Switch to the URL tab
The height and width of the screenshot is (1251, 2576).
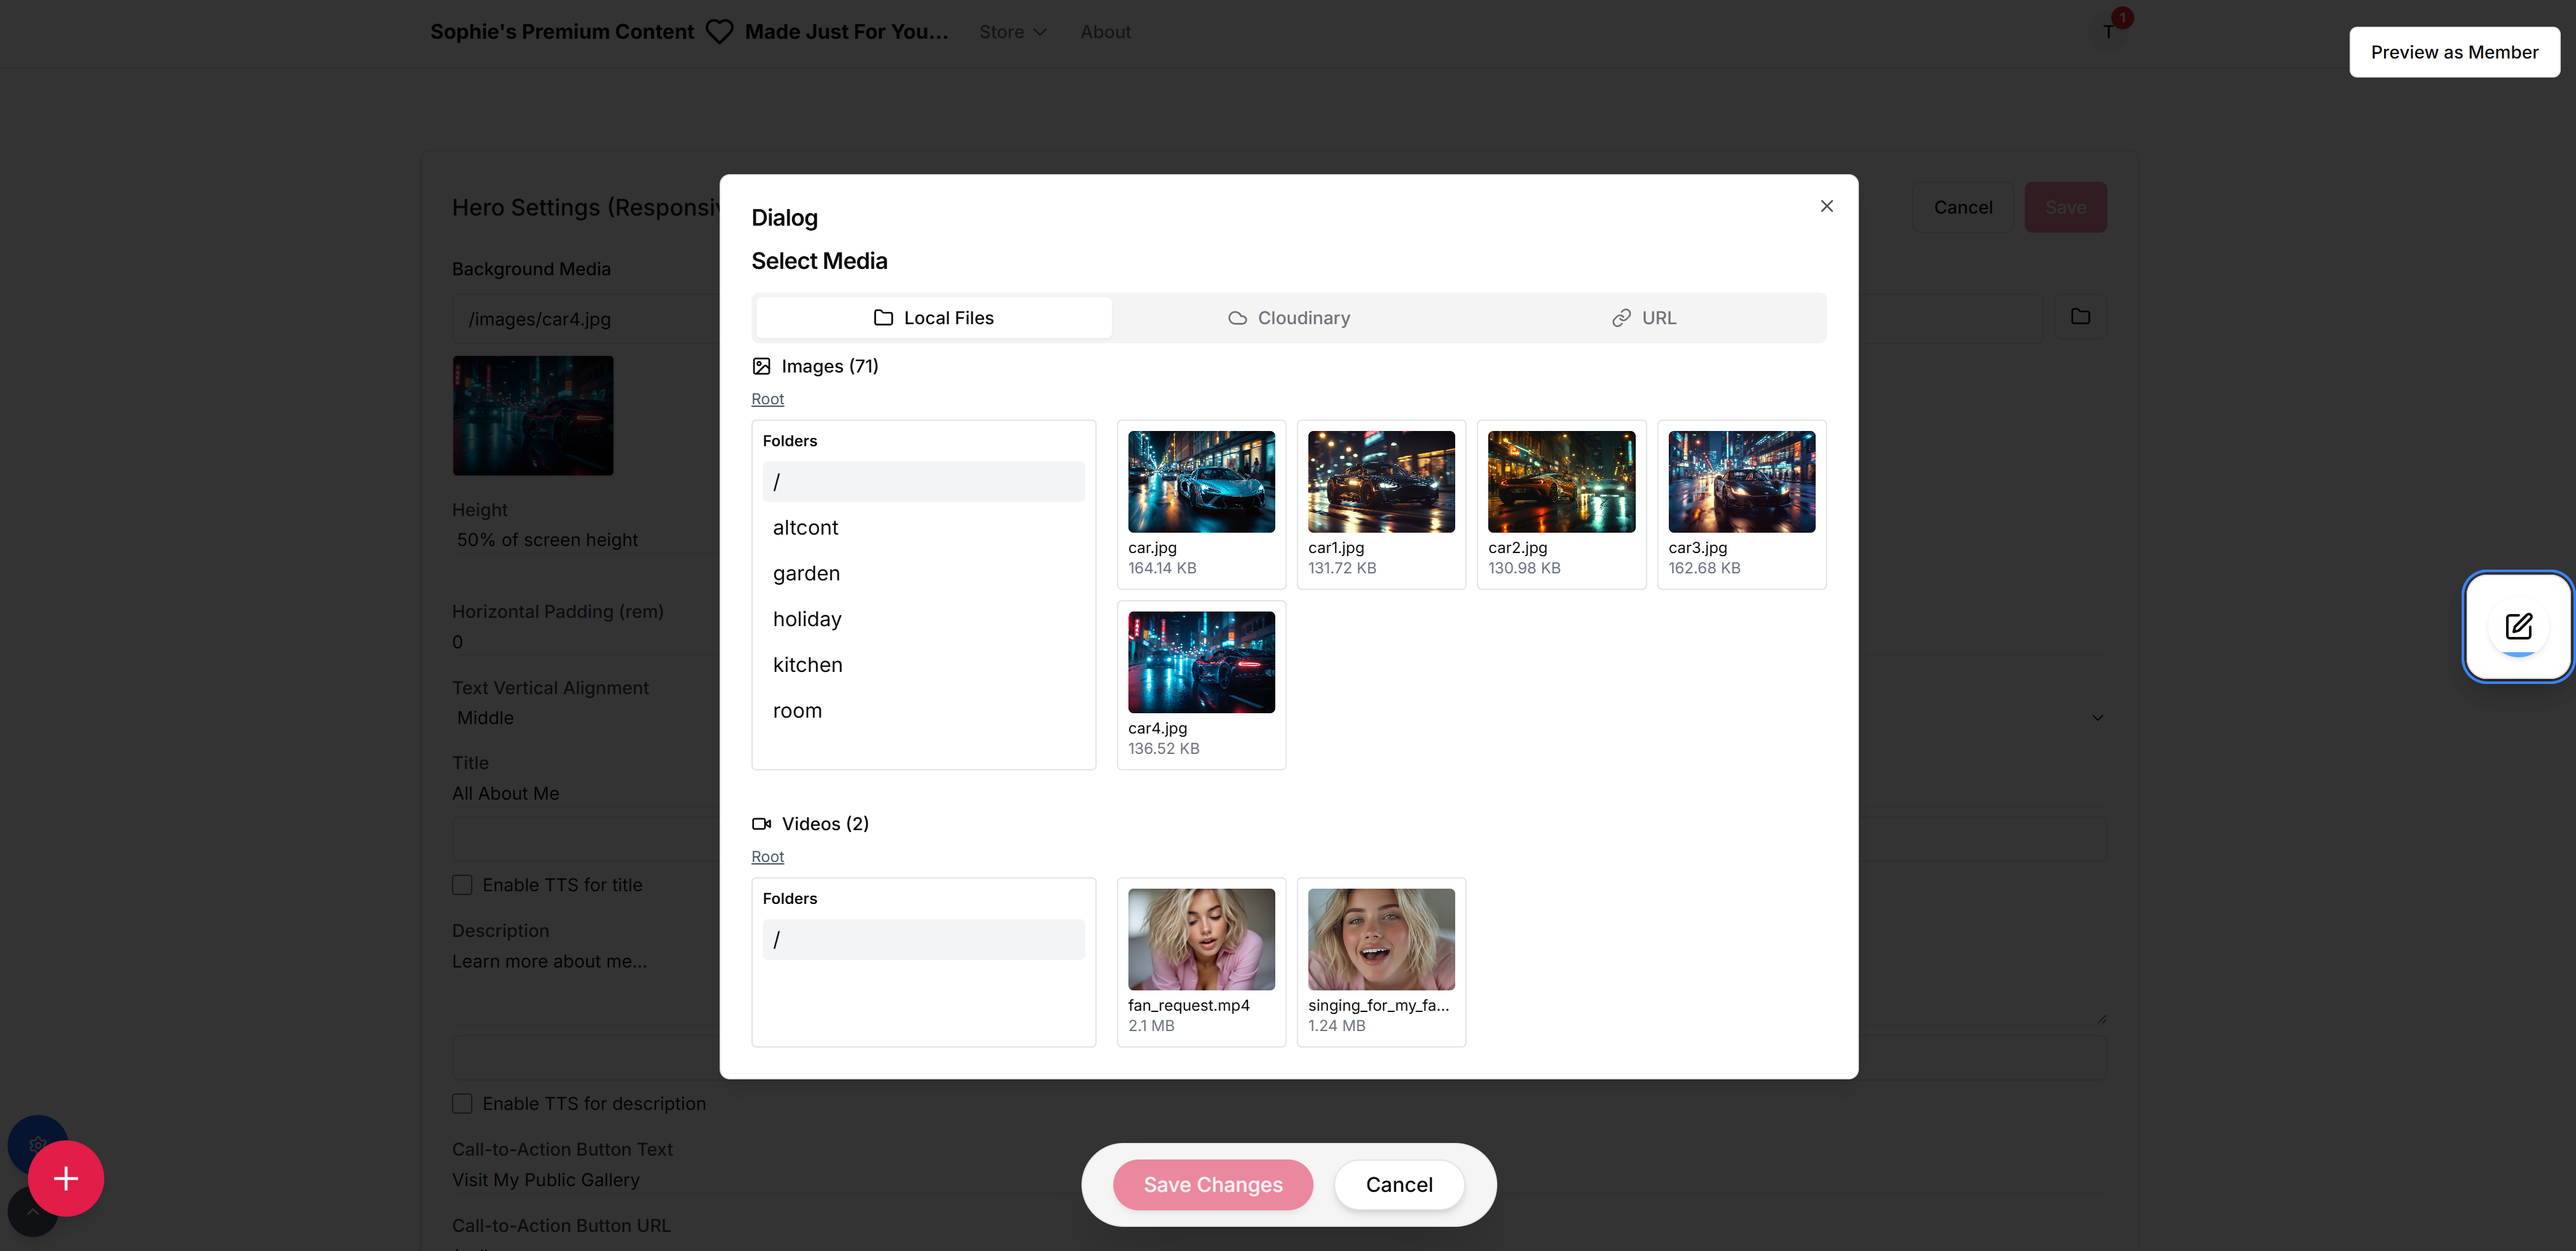(1643, 318)
